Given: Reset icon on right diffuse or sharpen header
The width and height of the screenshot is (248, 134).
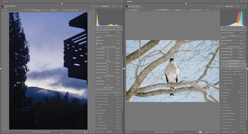Looking at the screenshot, I should 243,33.
